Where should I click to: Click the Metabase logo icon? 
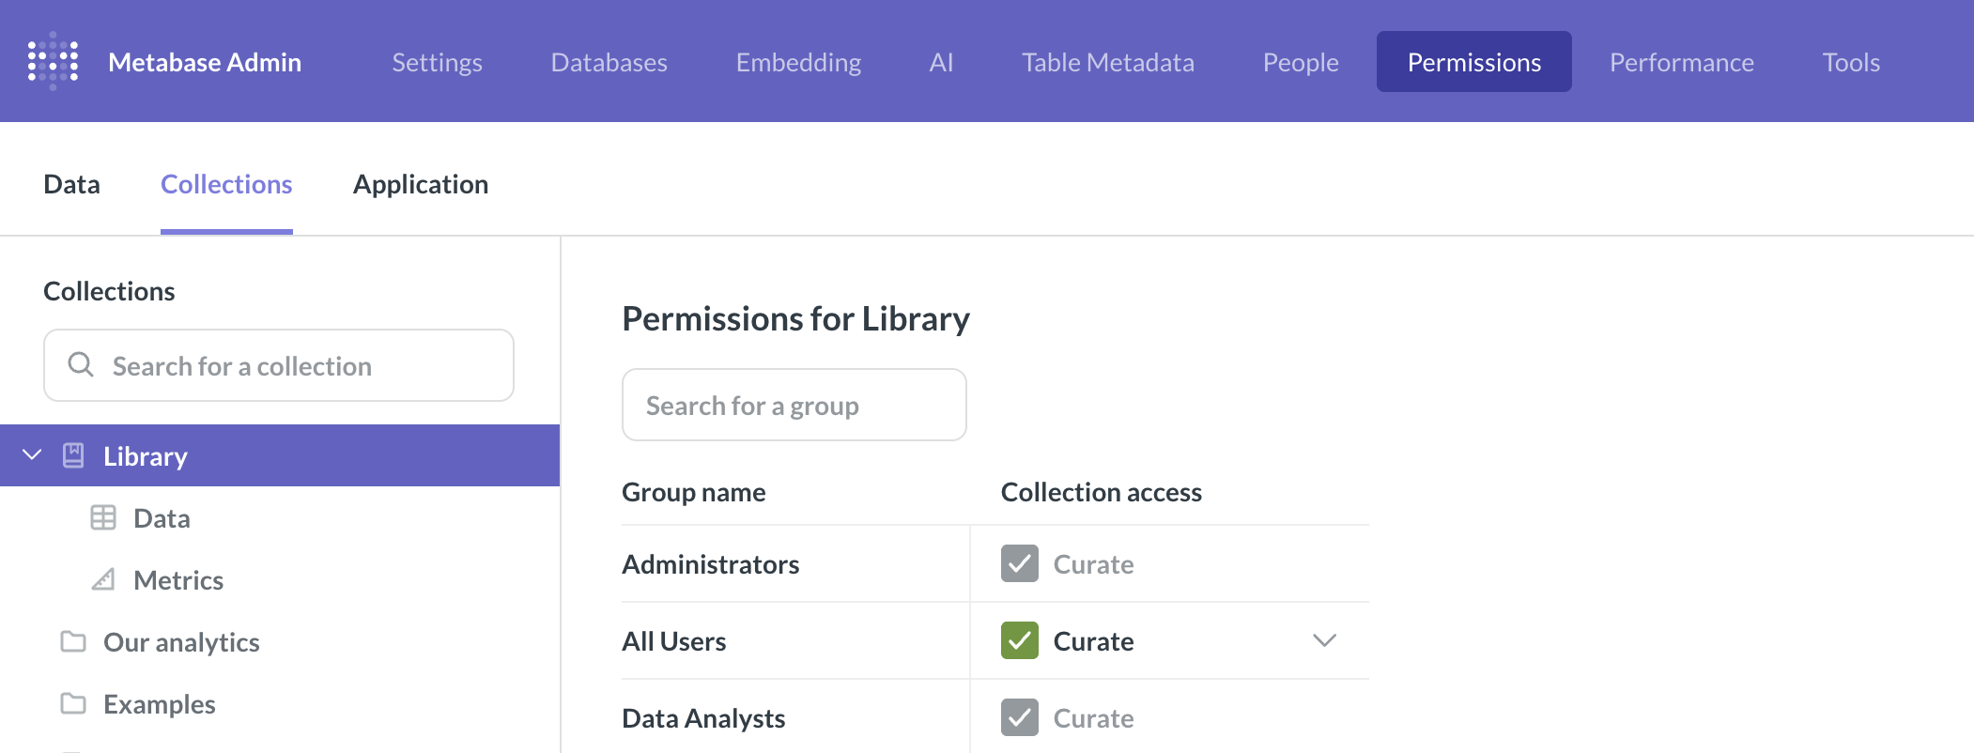[52, 61]
